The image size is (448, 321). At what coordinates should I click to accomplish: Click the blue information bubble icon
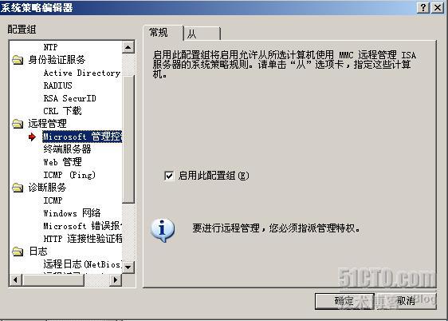(x=163, y=230)
